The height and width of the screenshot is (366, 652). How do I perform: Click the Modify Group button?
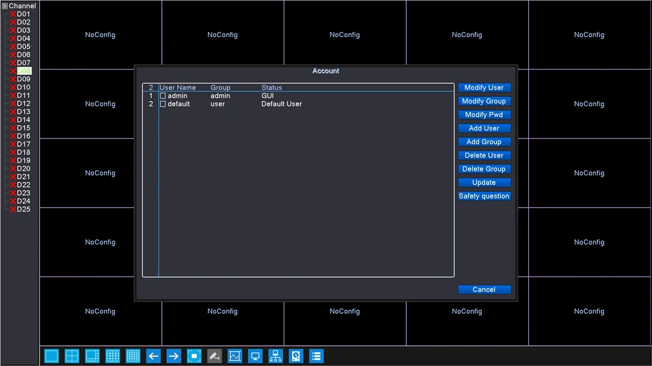[x=484, y=102]
